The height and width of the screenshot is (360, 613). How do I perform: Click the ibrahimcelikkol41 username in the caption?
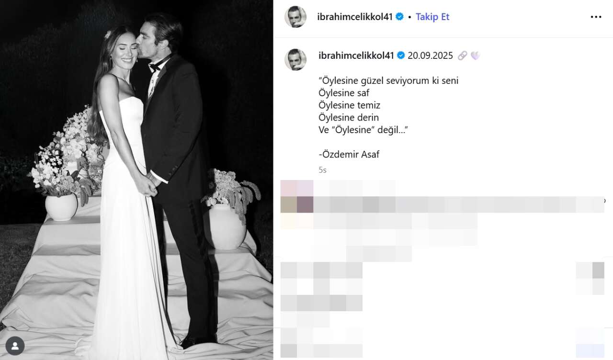(356, 56)
